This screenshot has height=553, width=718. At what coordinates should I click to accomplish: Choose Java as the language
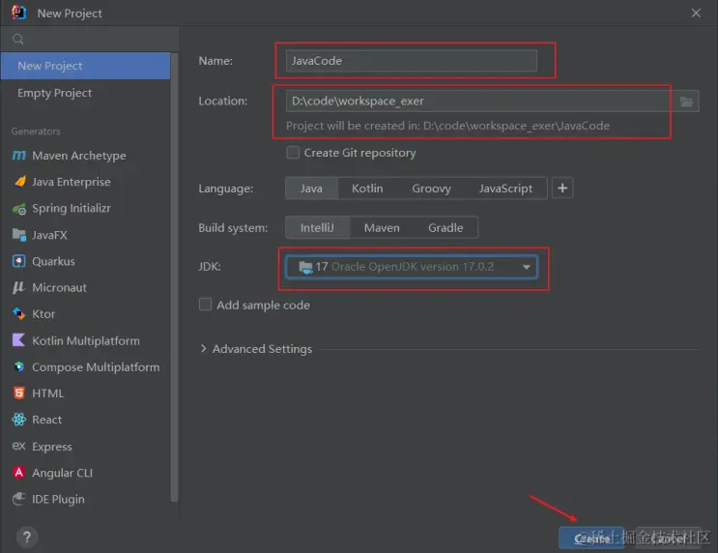point(311,189)
